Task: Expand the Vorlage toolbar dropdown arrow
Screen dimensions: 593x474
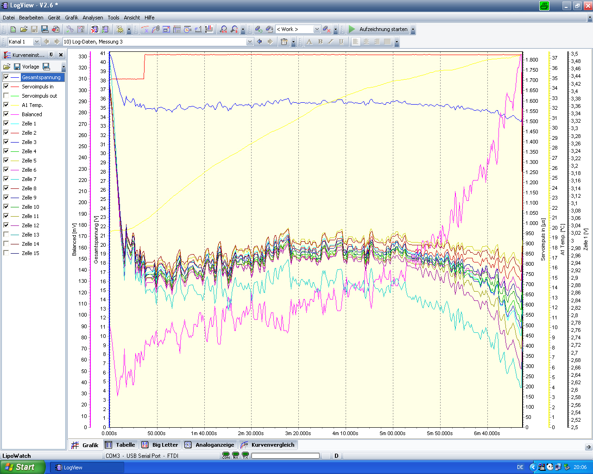Action: pyautogui.click(x=63, y=67)
